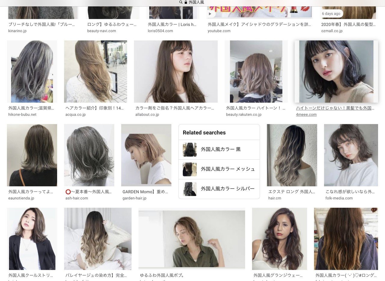Open related search 外国人風カラー メッシュ
Screen dimensions: 385x281
point(219,169)
